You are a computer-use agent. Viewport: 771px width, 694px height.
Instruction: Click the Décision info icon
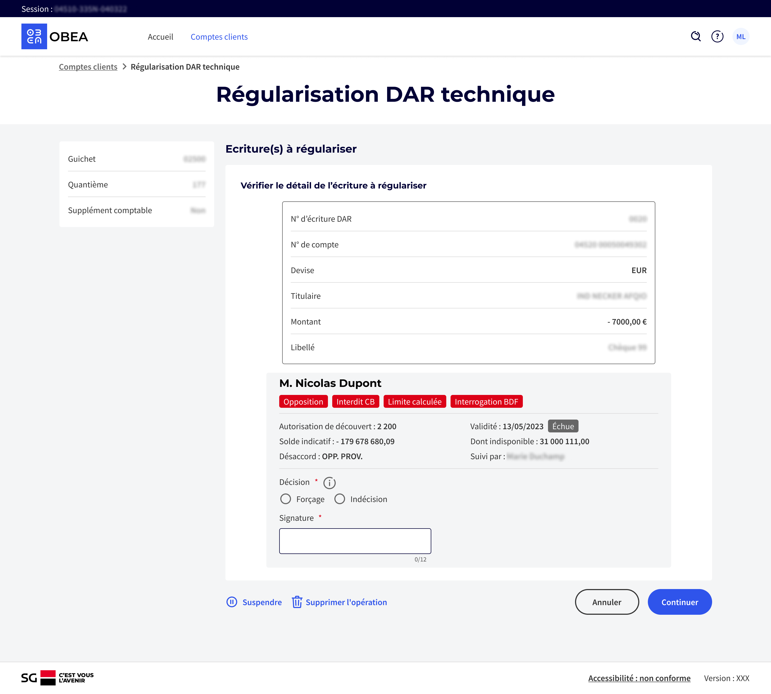(330, 483)
